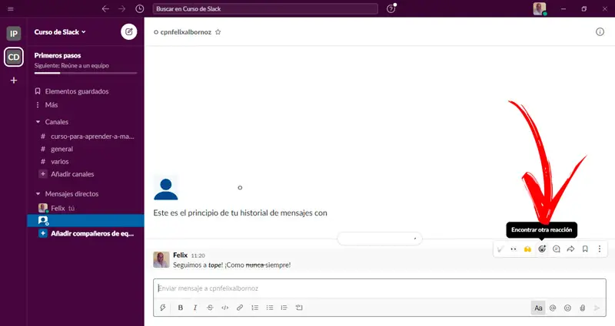
Task: React with the eyes emoji
Action: (514, 249)
